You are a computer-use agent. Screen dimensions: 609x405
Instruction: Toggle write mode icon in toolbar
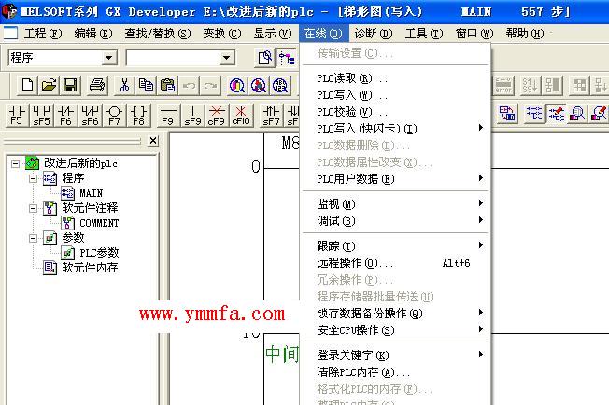click(x=554, y=114)
